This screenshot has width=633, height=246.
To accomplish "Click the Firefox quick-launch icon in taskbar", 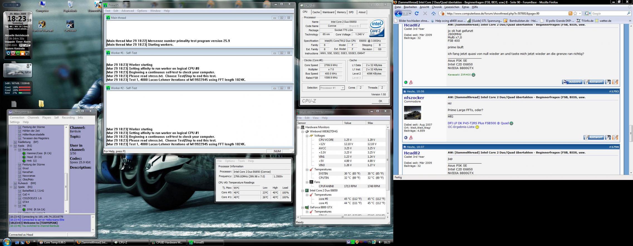I will click(x=28, y=242).
